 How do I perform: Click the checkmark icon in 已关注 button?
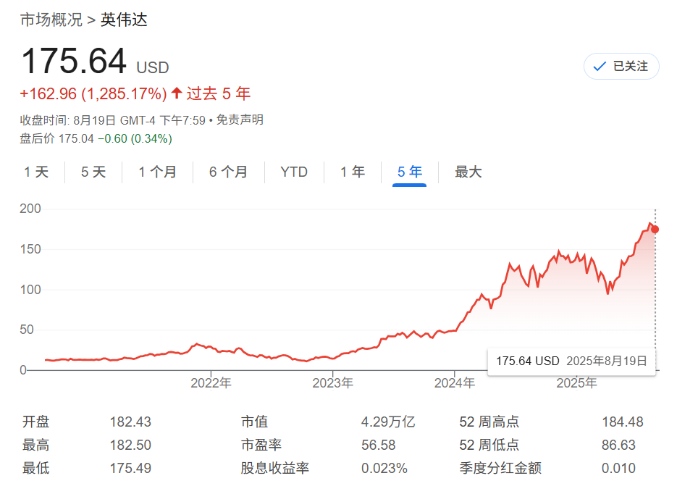point(600,67)
